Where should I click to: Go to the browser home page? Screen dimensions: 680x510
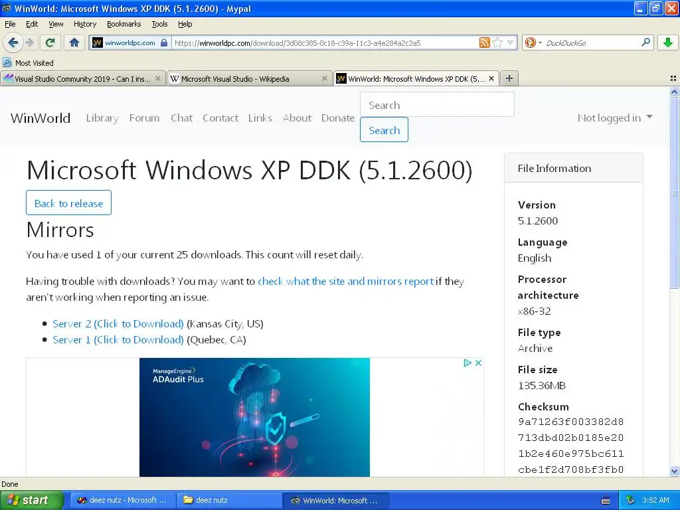click(x=74, y=42)
